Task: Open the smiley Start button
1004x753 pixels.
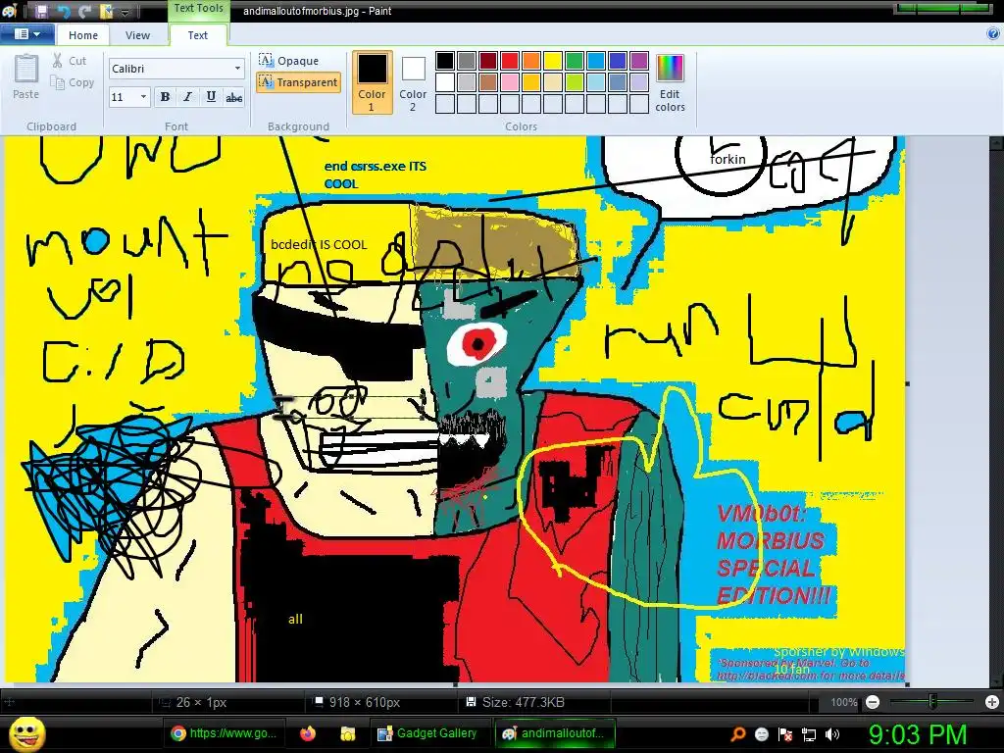Action: click(26, 733)
